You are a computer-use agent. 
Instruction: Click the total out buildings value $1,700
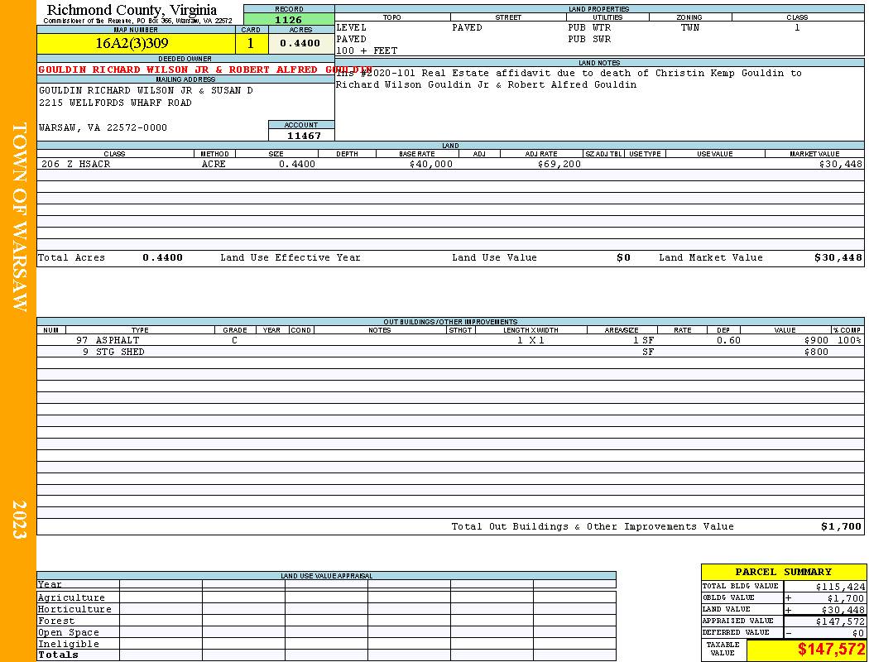(842, 527)
